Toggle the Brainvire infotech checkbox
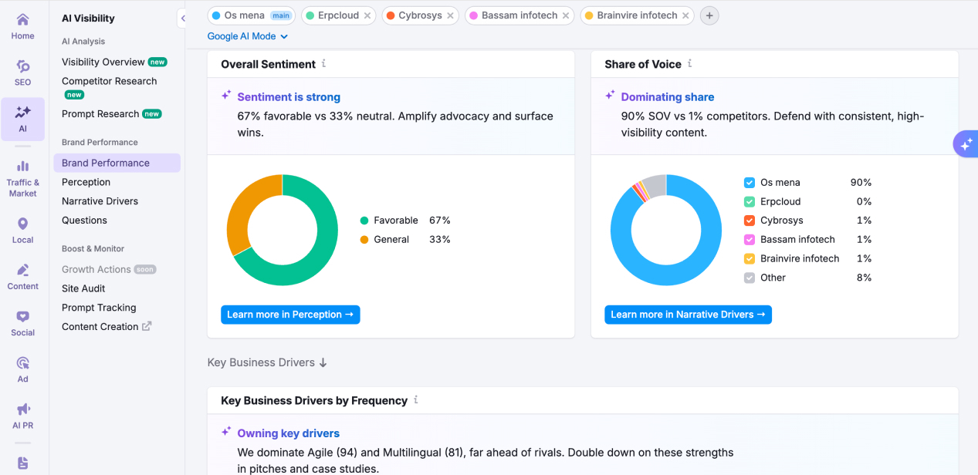Screen dimensions: 978x475 (749, 258)
